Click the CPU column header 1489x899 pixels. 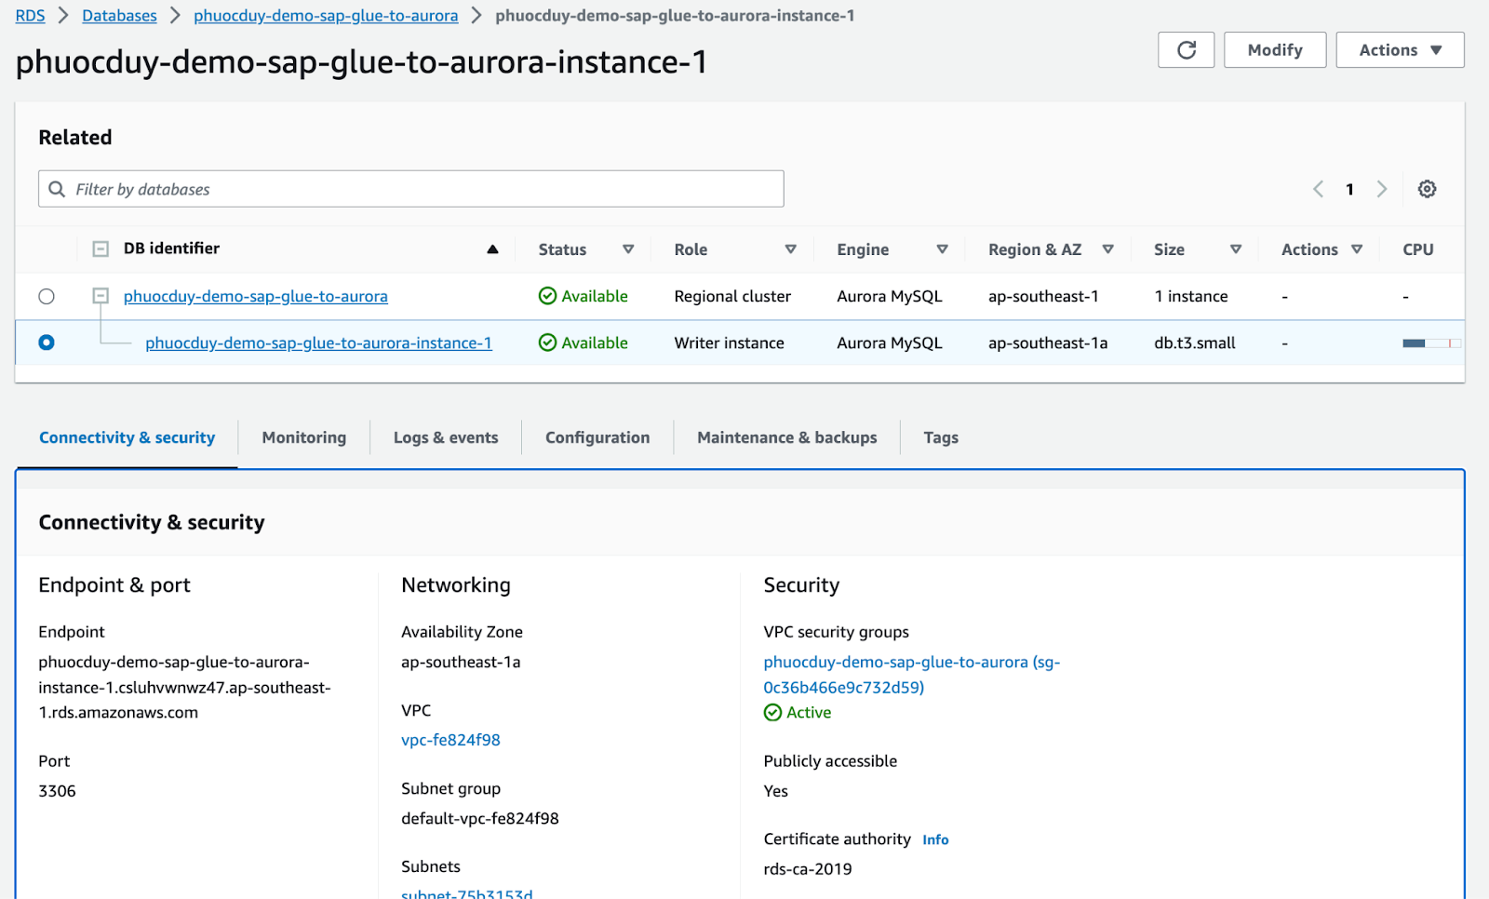tap(1418, 249)
